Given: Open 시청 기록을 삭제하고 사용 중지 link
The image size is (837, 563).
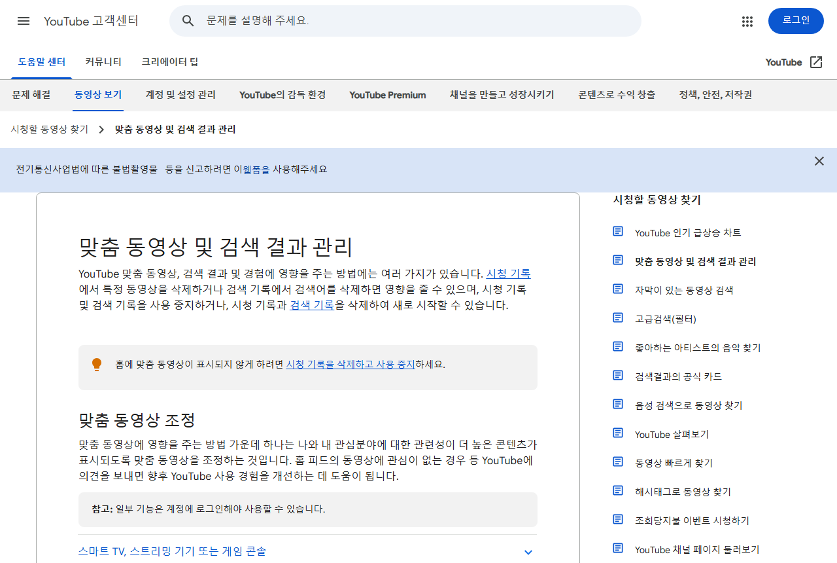Looking at the screenshot, I should 350,365.
